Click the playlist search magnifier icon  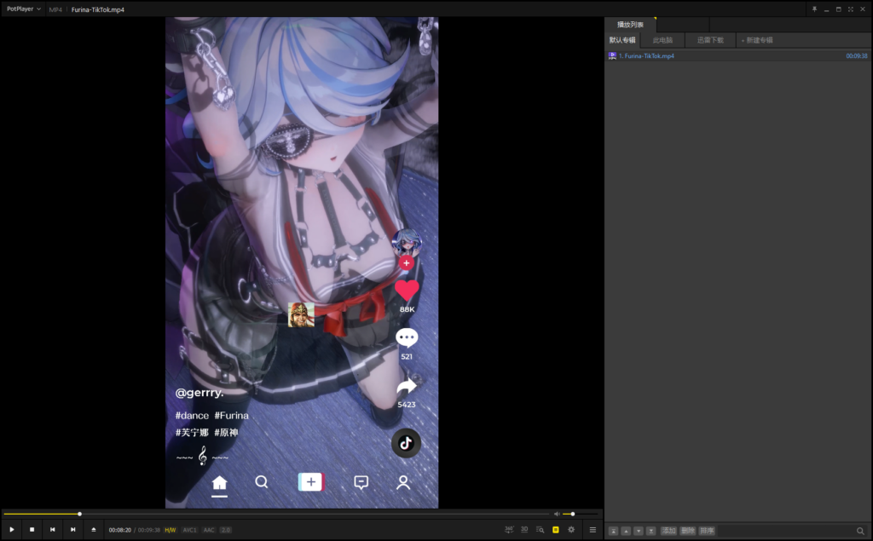click(860, 531)
